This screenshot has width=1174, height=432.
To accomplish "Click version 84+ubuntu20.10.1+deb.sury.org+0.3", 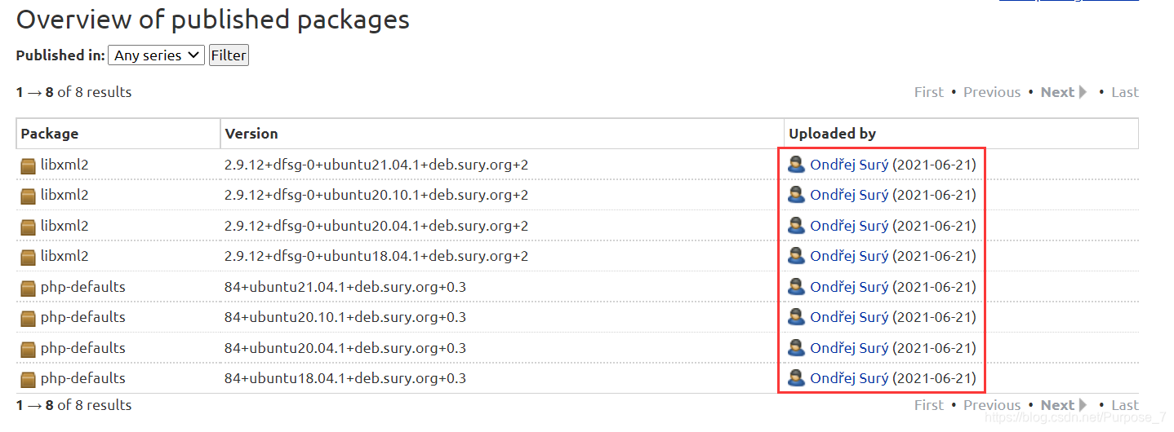I will (x=345, y=317).
